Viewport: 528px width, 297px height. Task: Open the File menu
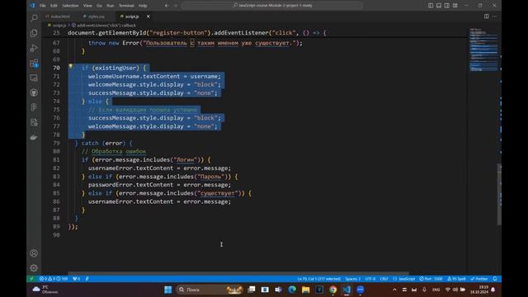pos(42,6)
